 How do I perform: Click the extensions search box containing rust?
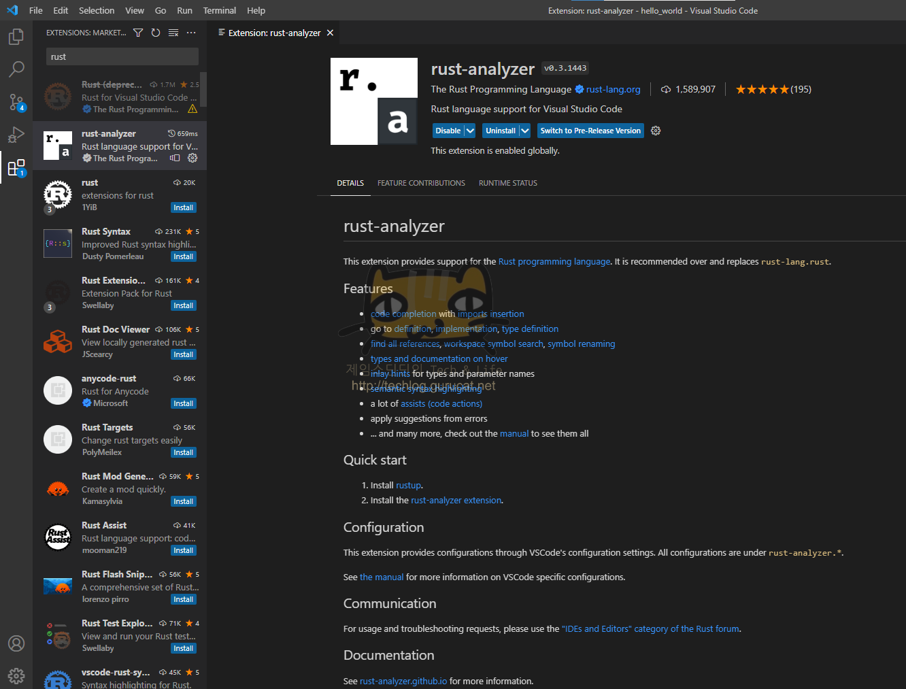(122, 56)
